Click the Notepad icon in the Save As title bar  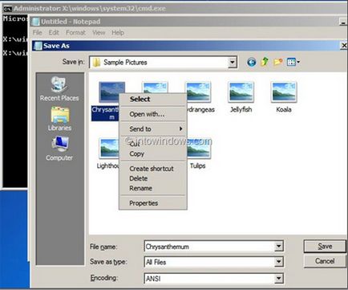click(38, 46)
